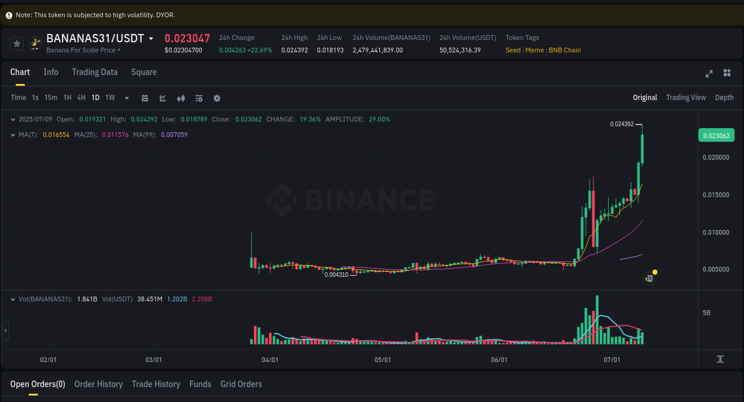Viewport: 744px width, 402px height.
Task: Switch to the Depth view
Action: point(724,97)
